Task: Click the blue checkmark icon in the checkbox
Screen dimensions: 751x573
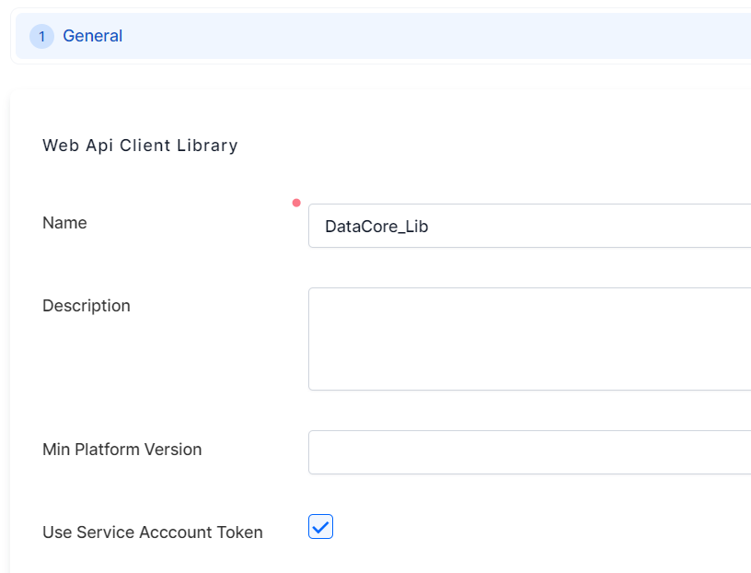Action: coord(320,527)
